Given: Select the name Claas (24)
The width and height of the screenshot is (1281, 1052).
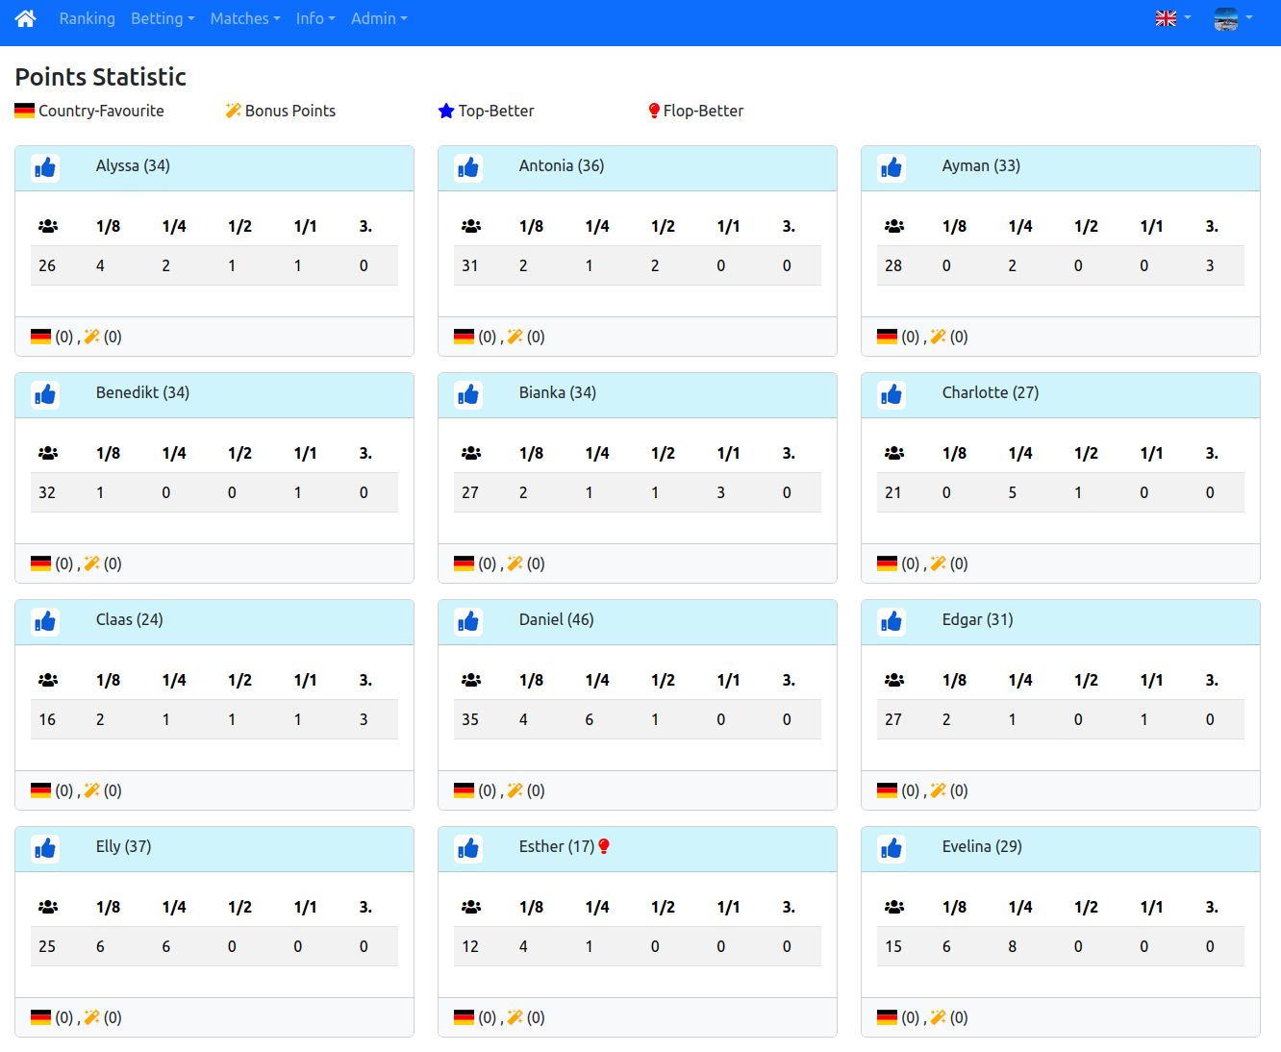Looking at the screenshot, I should tap(130, 619).
